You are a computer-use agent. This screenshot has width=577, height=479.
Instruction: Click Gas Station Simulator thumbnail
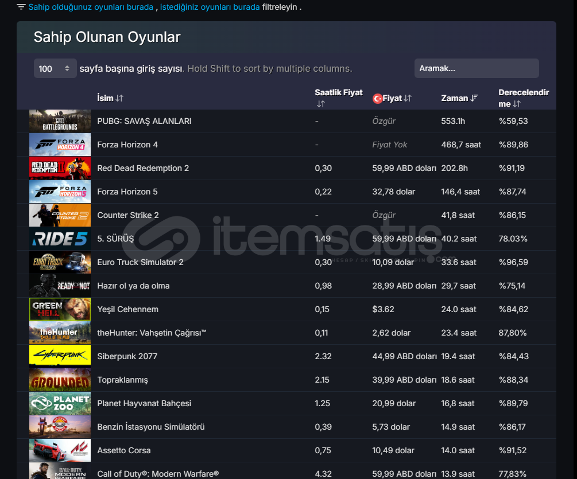(x=60, y=427)
